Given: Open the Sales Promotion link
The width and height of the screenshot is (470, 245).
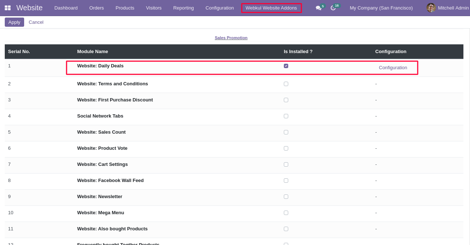Looking at the screenshot, I should [231, 38].
